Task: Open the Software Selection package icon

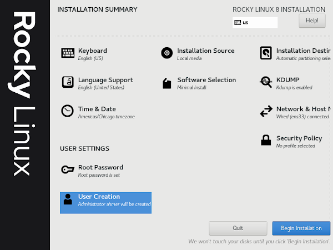Action: point(167,83)
